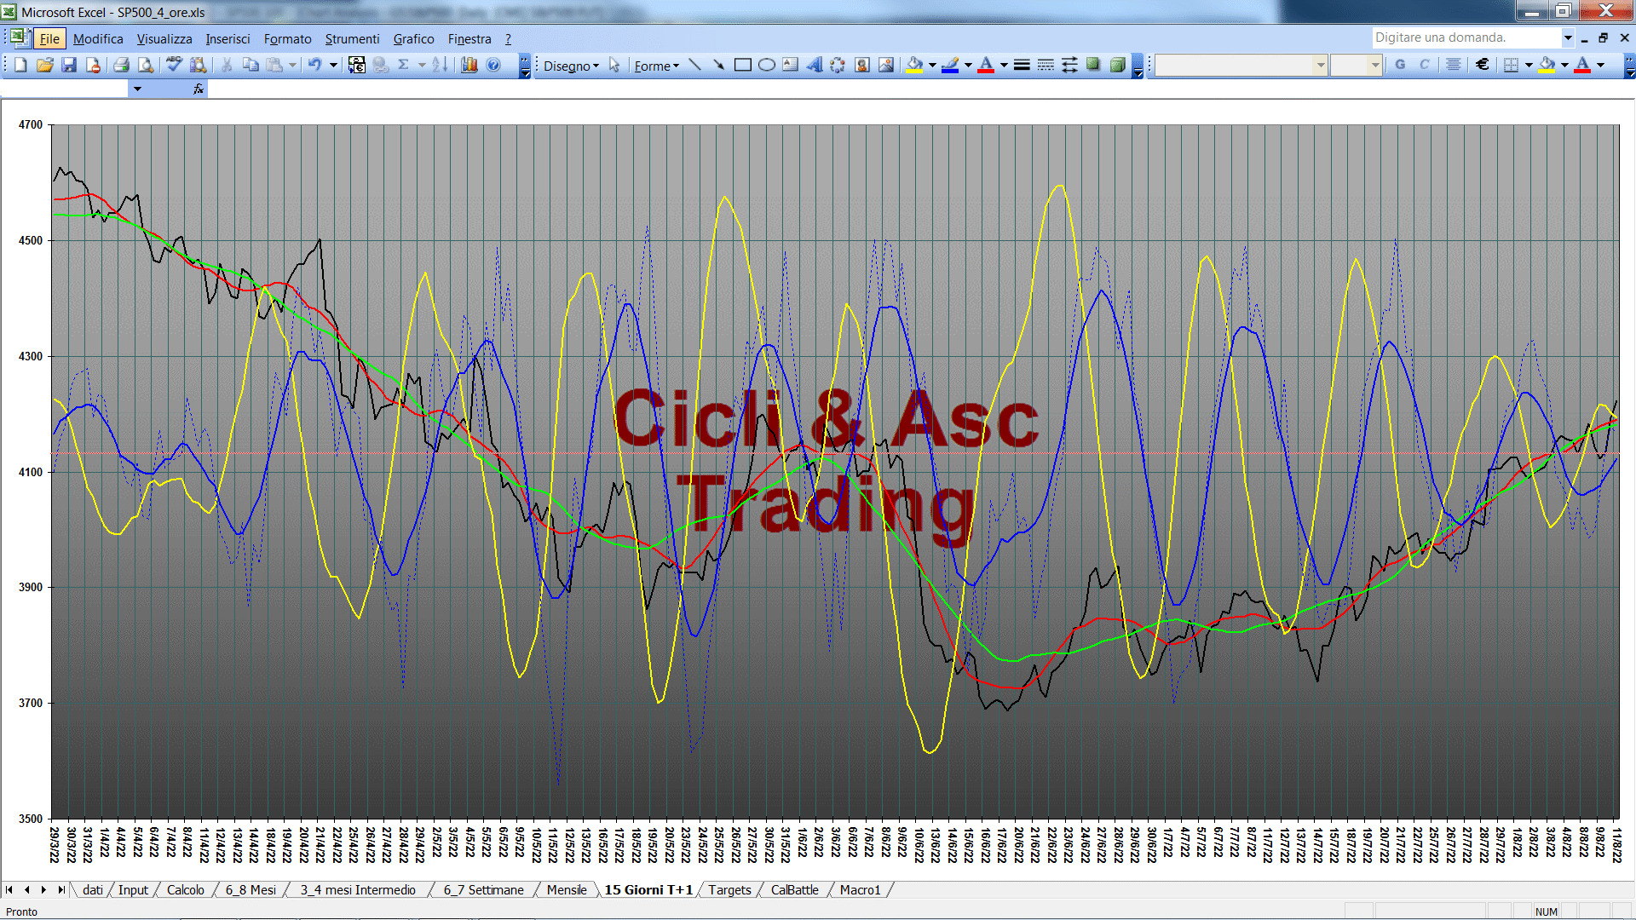Copy the selection using the Copy icon
The width and height of the screenshot is (1636, 920).
pos(251,65)
